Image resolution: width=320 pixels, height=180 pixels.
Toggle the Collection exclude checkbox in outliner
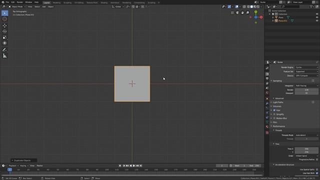point(273,14)
